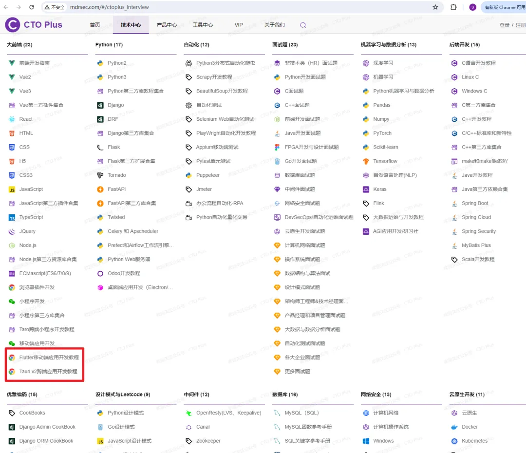Click the Chrome icon beside 浏览器插件开发
The height and width of the screenshot is (453, 526).
[12, 287]
